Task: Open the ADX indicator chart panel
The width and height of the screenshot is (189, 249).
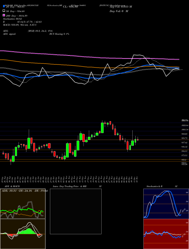Action: pyautogui.click(x=23, y=204)
